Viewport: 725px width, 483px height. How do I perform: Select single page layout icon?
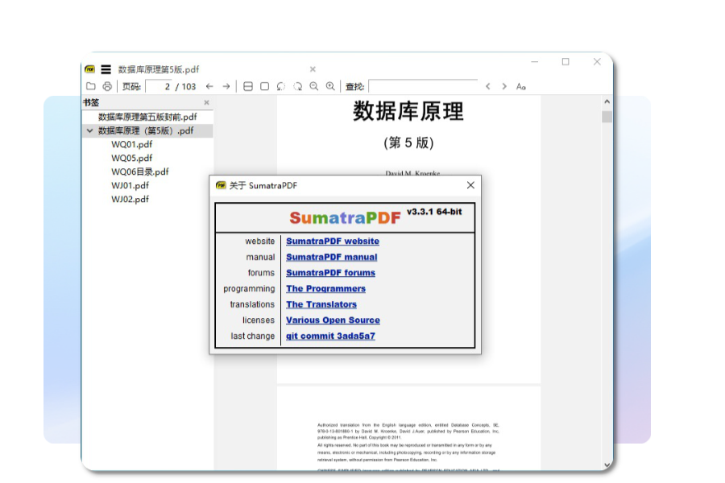tap(264, 86)
